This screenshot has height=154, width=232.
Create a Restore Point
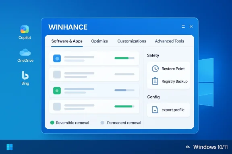pos(168,69)
